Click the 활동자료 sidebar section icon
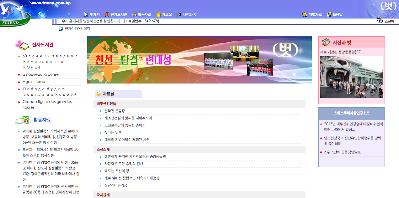The image size is (399, 198). (23, 120)
